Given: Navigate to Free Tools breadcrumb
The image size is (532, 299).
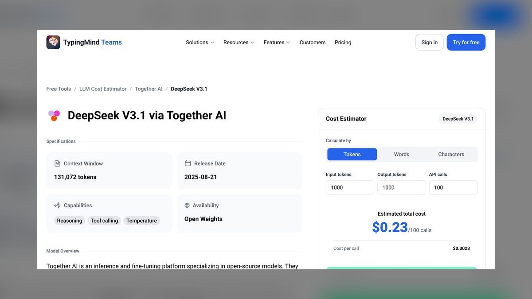Looking at the screenshot, I should click(59, 89).
